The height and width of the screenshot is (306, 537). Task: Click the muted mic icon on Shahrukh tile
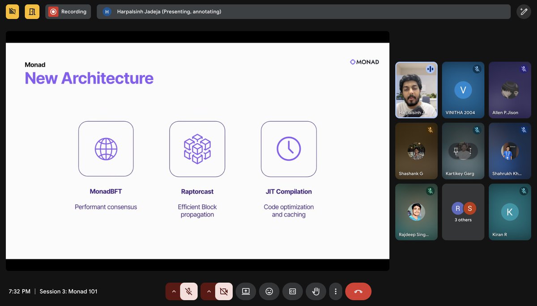click(x=524, y=130)
